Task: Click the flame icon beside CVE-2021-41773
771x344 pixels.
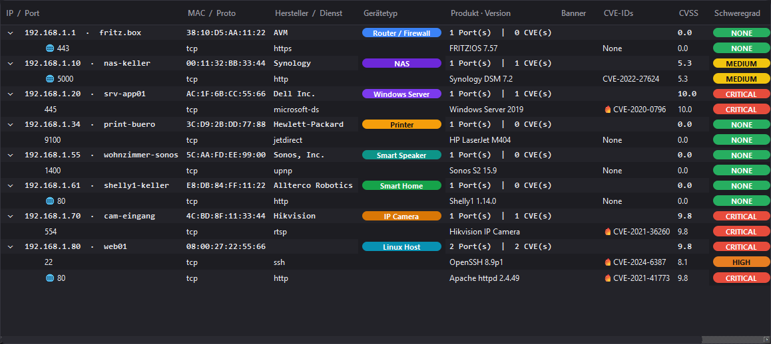Action: [x=608, y=278]
